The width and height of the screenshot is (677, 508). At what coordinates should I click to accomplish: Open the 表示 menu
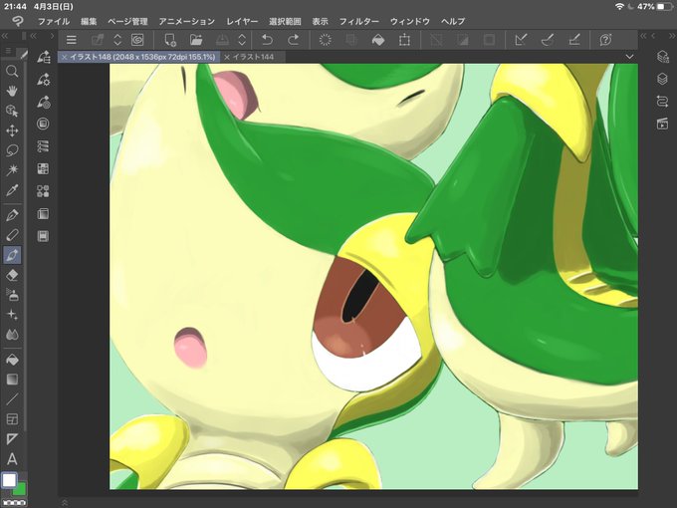pos(320,21)
